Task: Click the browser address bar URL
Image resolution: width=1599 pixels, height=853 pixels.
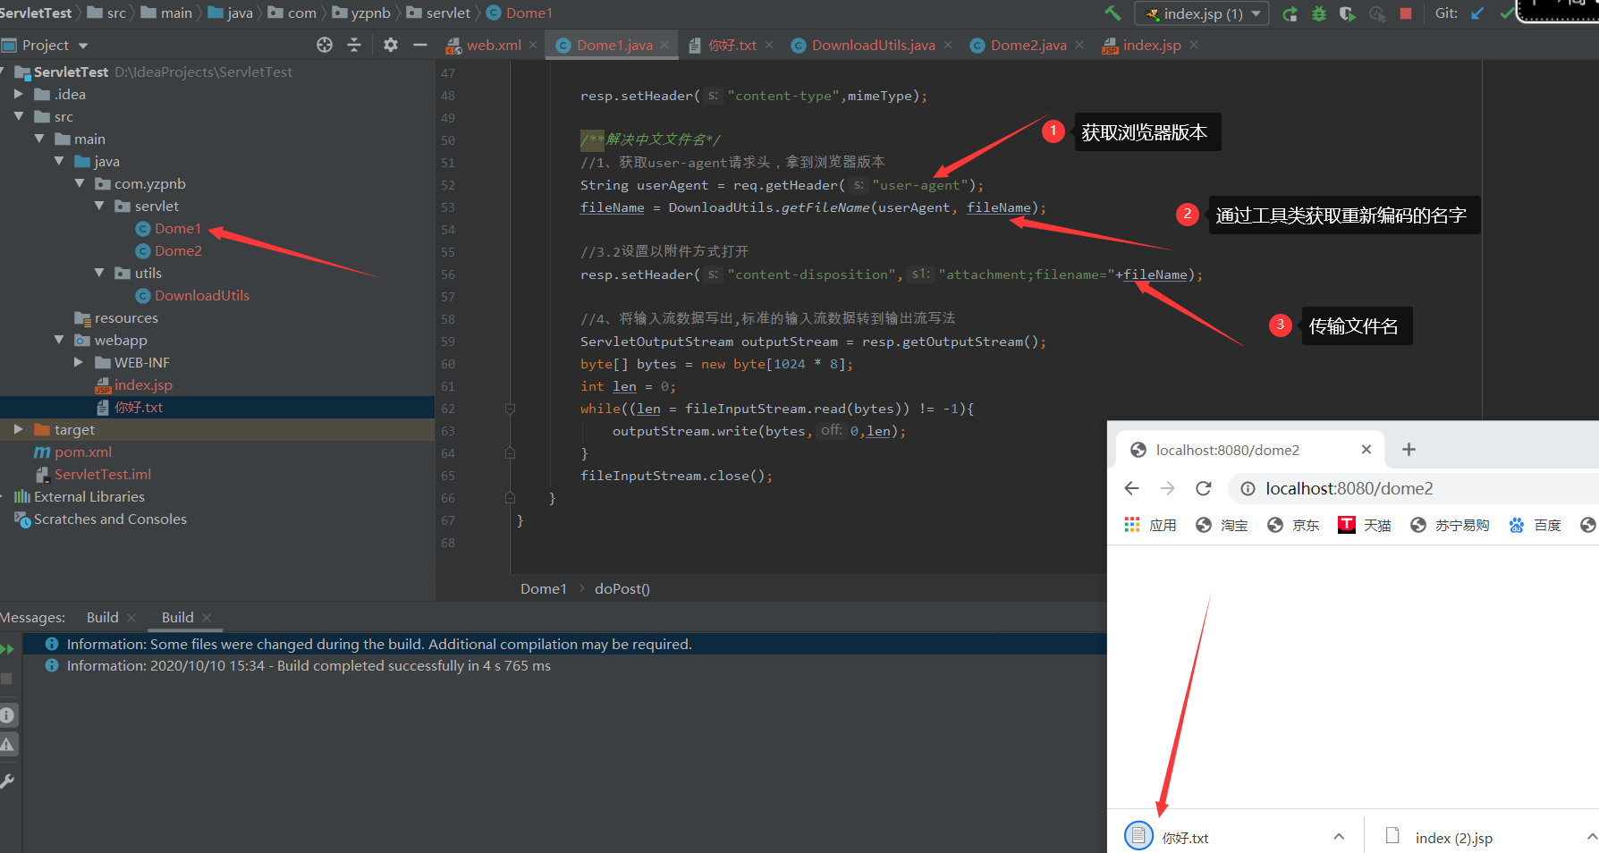Action: click(x=1349, y=488)
